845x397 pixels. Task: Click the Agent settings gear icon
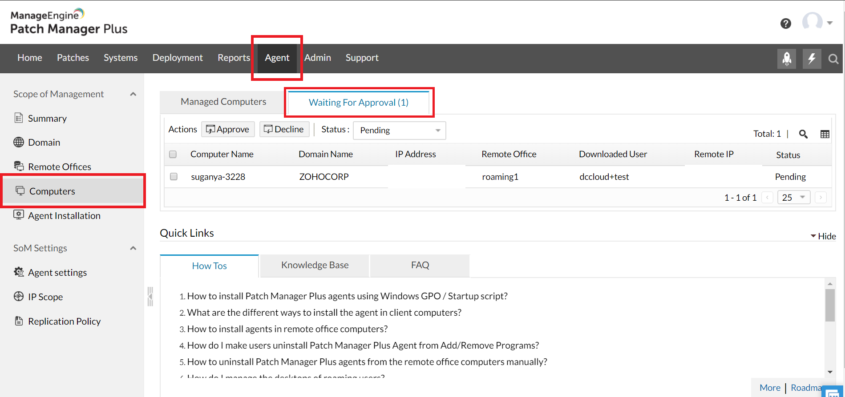(x=19, y=272)
